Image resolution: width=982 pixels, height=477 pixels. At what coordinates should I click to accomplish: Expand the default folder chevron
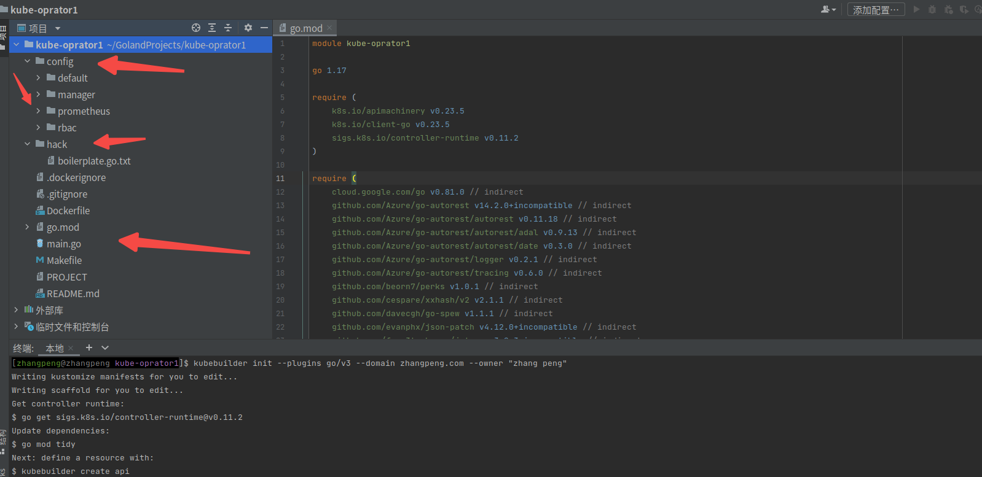(38, 77)
